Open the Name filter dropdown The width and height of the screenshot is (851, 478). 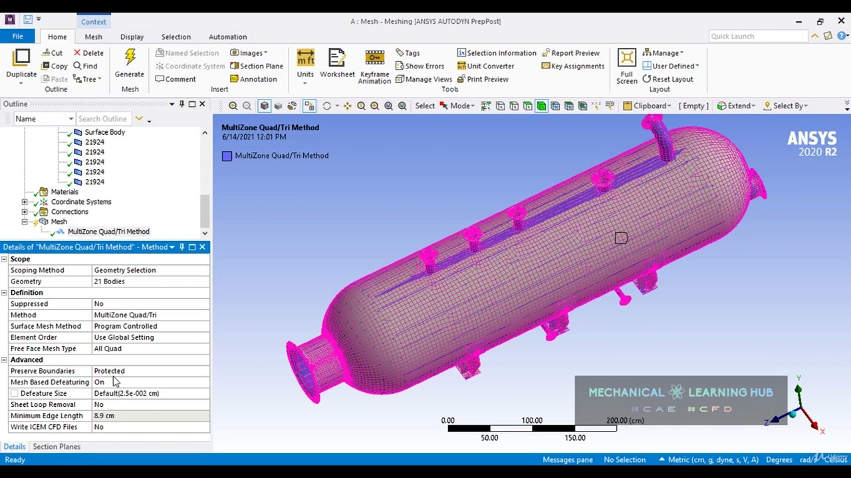click(x=70, y=119)
